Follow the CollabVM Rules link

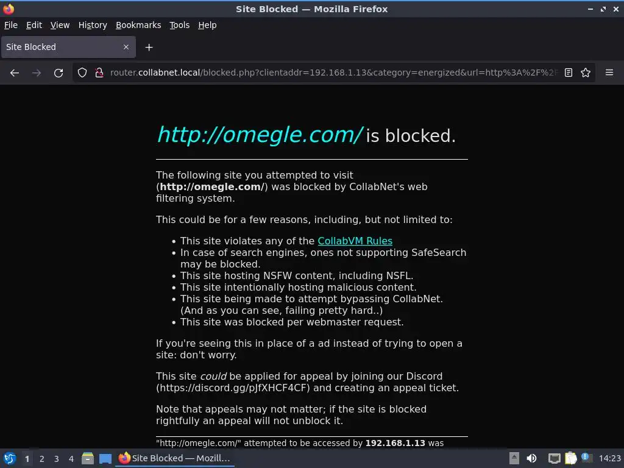coord(355,241)
